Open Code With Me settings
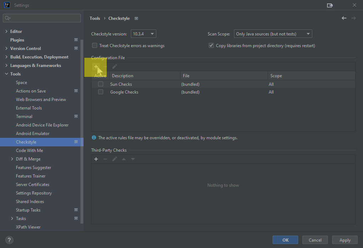Viewport: 363px width, 248px height. tap(29, 151)
